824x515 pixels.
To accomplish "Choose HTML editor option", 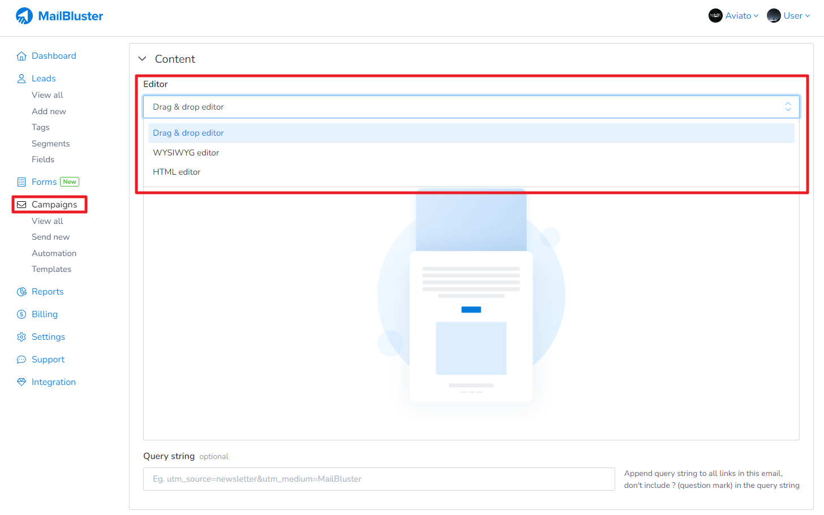I will point(471,172).
